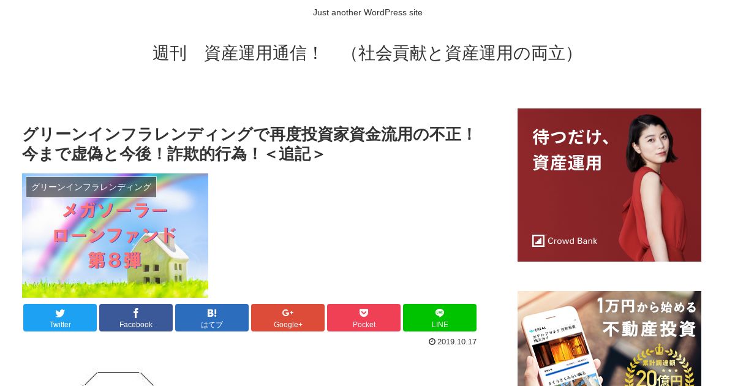Open the メガソーラーローンファンド featured image
Image resolution: width=735 pixels, height=386 pixels.
115,235
